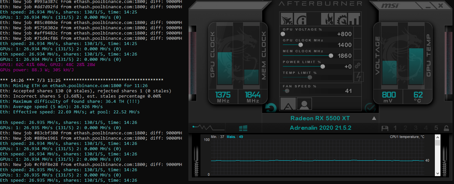Toggle Apply at Windows startup icon
The height and width of the screenshot is (184, 454).
pos(243,128)
